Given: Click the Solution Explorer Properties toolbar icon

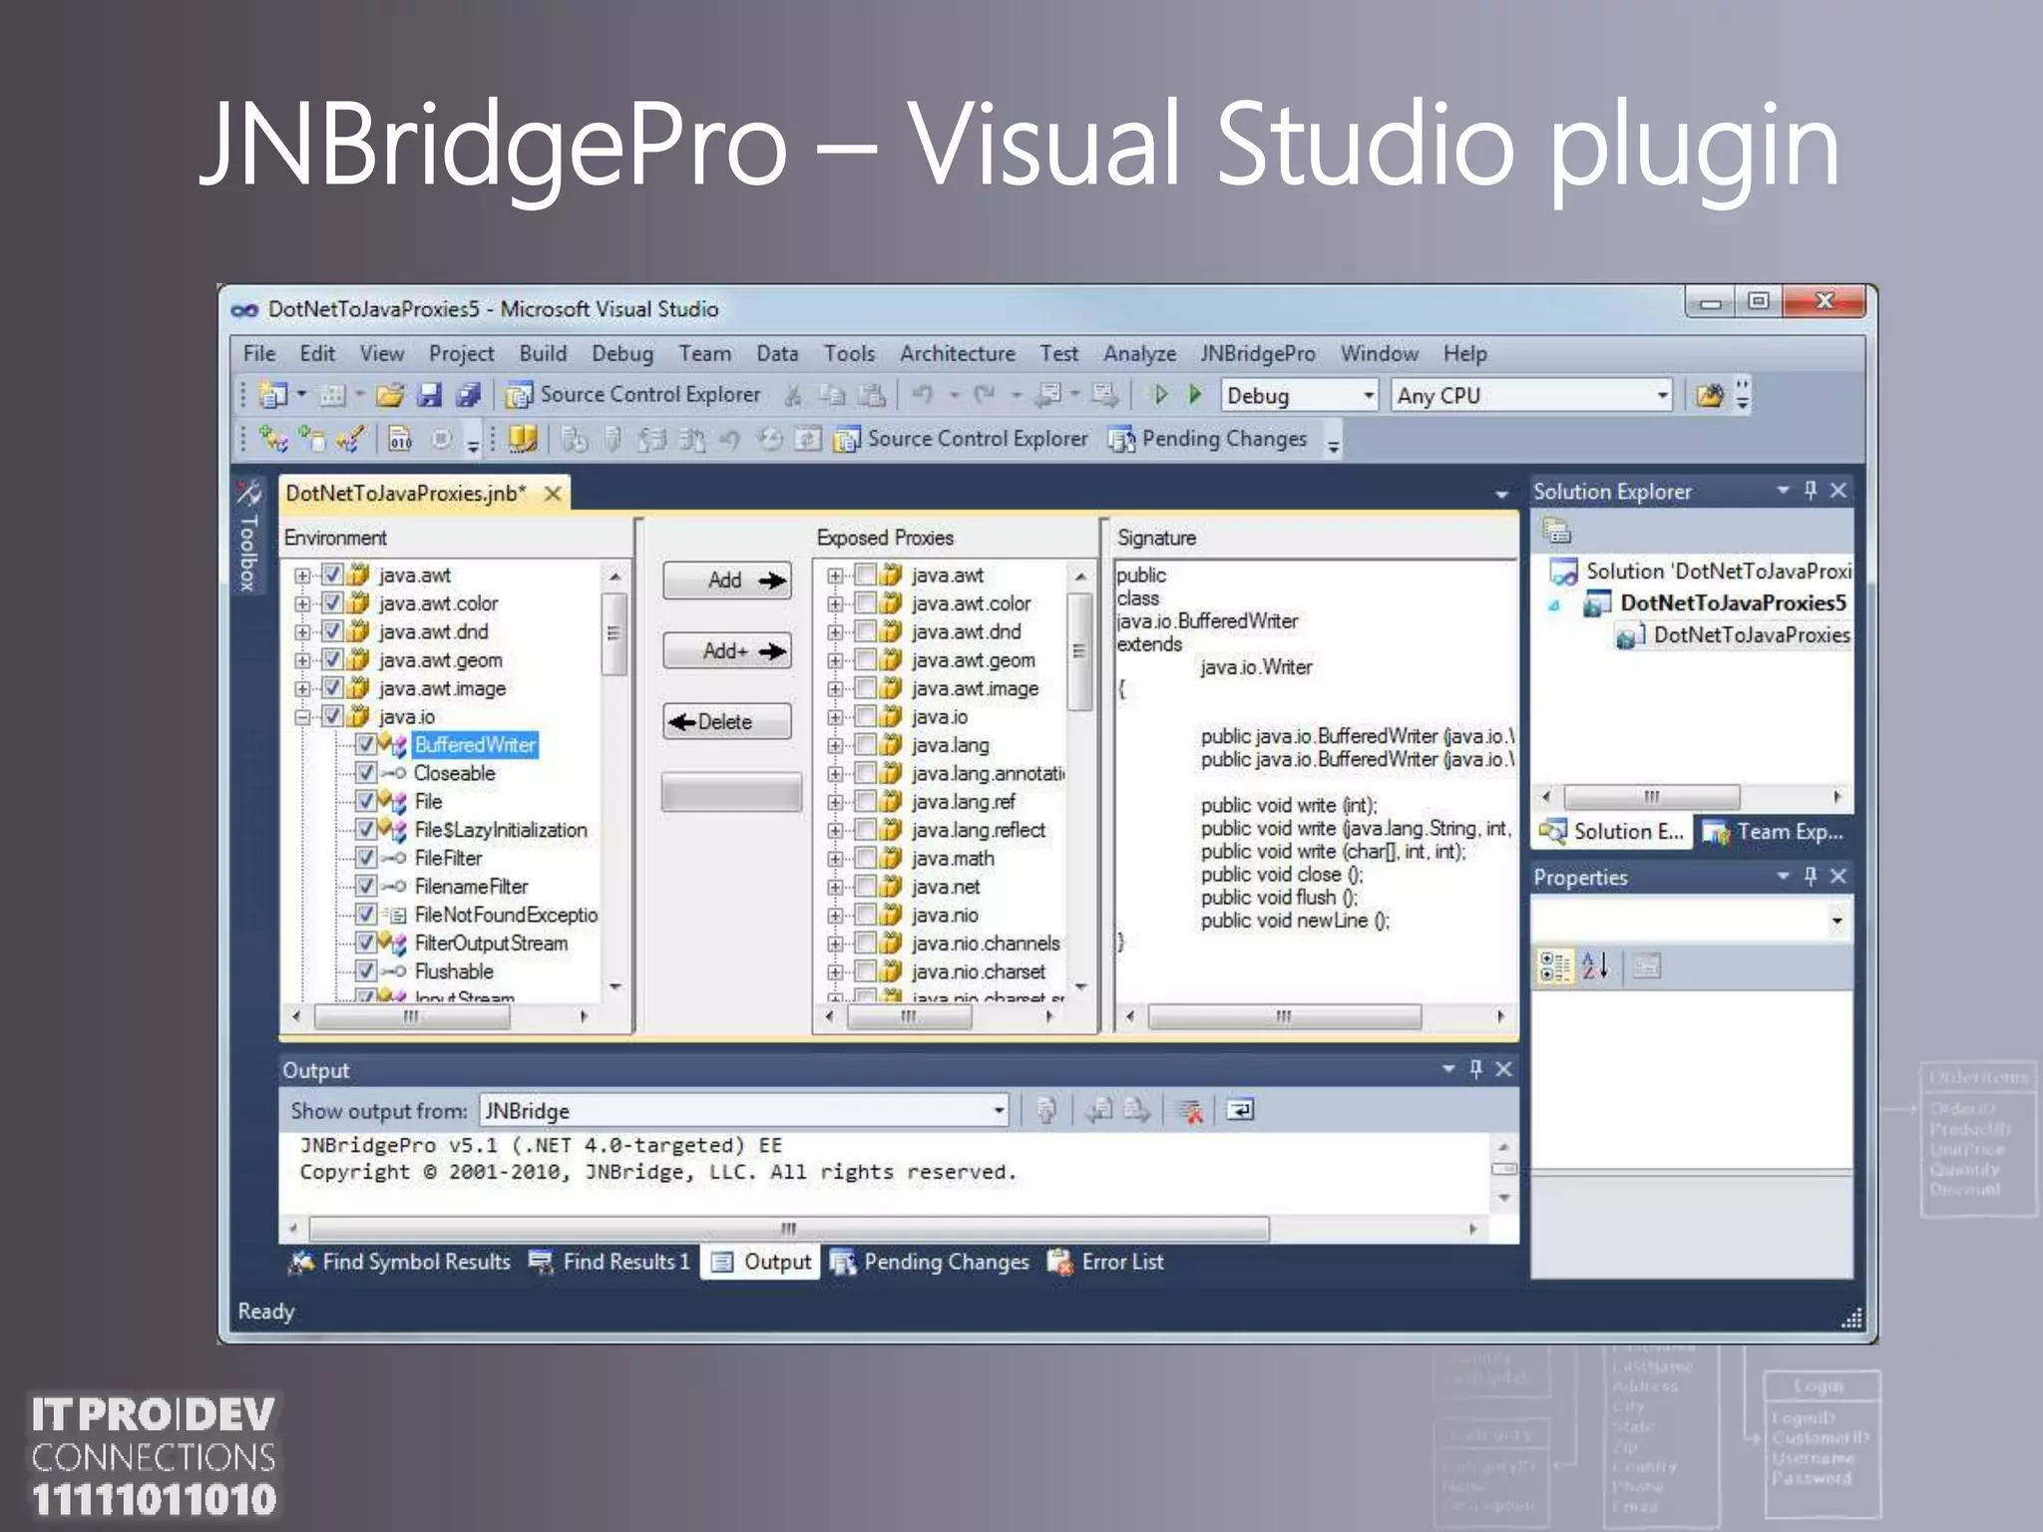Looking at the screenshot, I should point(1556,531).
